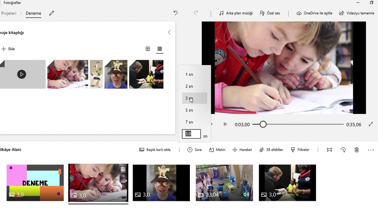This screenshot has height=213, width=378.
Task: Choose 3 sn duration
Action: [x=195, y=98]
